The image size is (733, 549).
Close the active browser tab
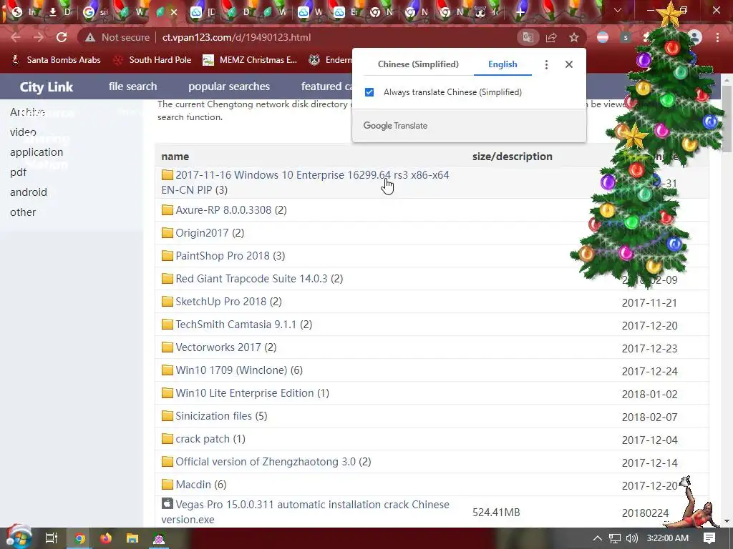coord(174,12)
